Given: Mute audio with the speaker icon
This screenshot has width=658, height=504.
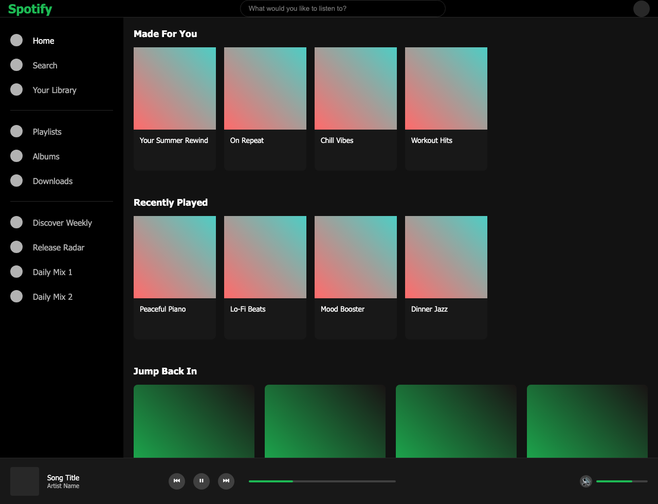Looking at the screenshot, I should pyautogui.click(x=586, y=481).
